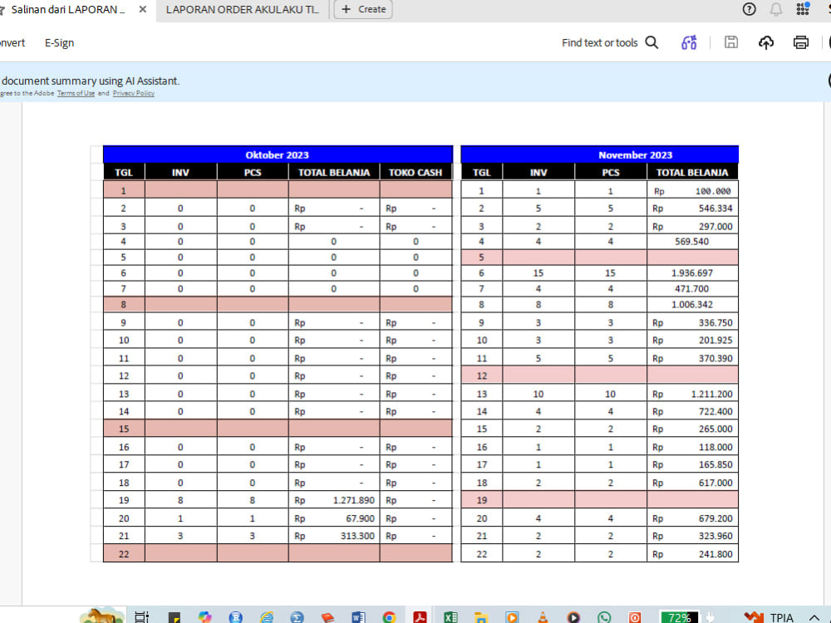This screenshot has height=623, width=831.
Task: Click the value 297.000 in November
Action: tap(715, 226)
